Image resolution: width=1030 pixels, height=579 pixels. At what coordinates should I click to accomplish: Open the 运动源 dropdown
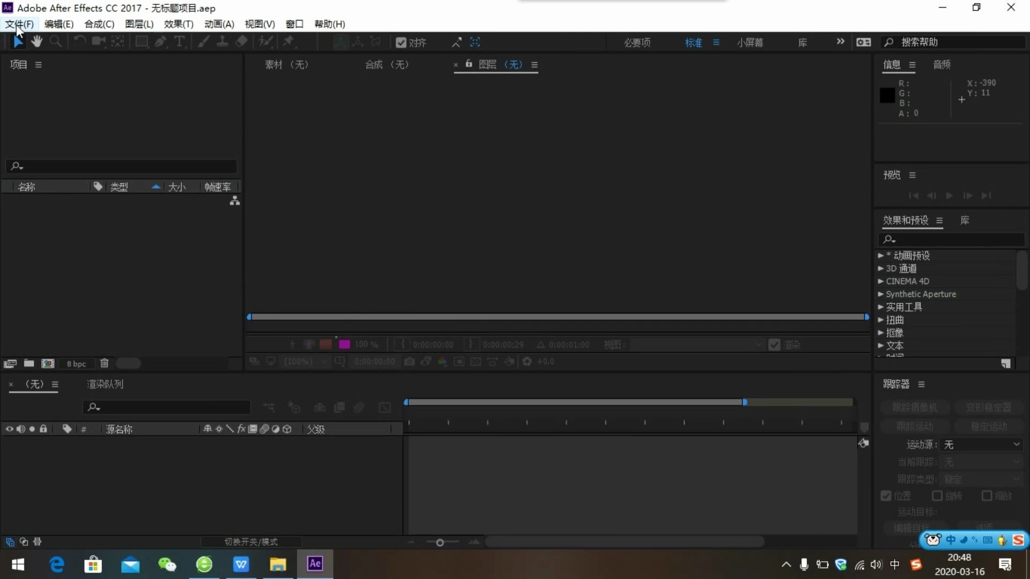click(981, 444)
